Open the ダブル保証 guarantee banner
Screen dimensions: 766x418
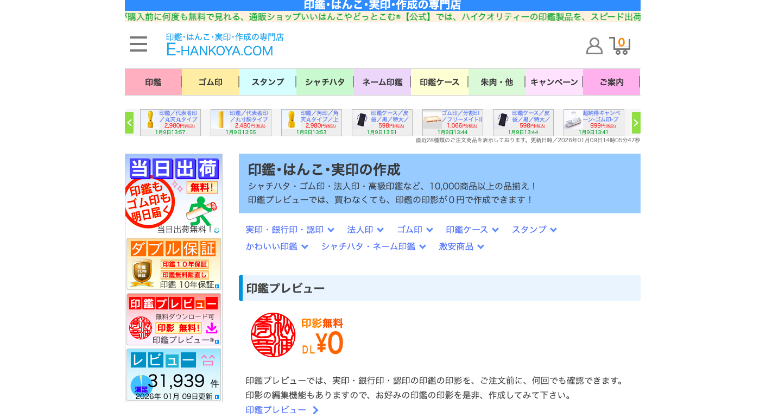[x=174, y=264]
